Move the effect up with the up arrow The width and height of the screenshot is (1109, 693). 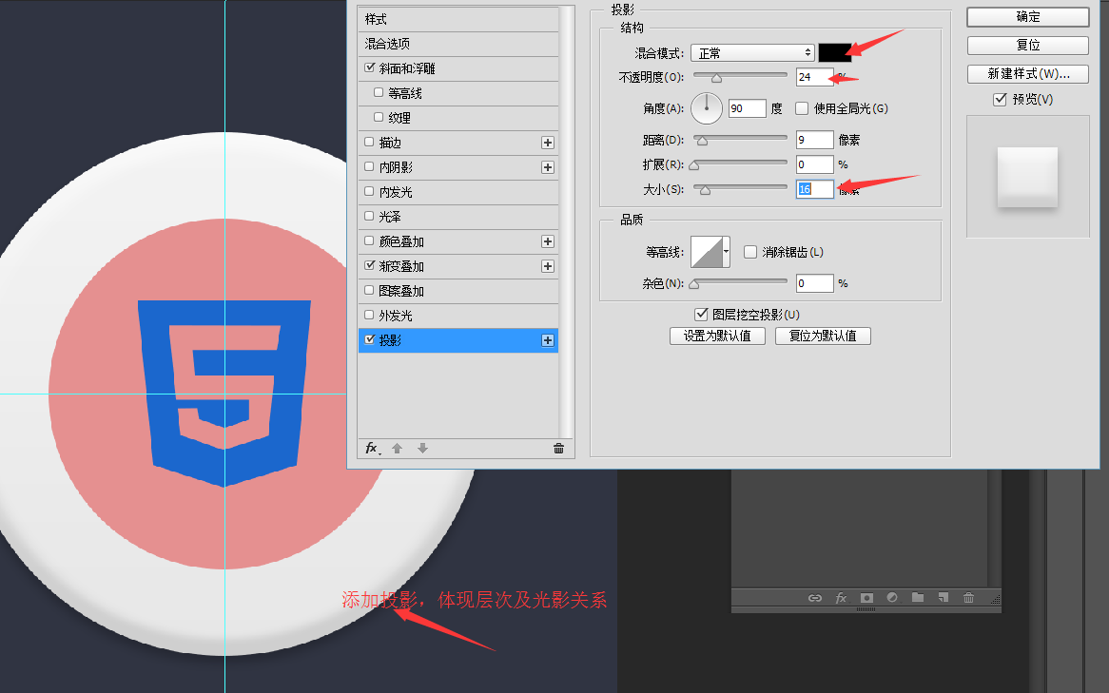[x=397, y=449]
